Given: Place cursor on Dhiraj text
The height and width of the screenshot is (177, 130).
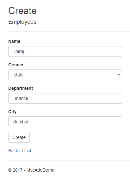Looking at the screenshot, I should (18, 52).
